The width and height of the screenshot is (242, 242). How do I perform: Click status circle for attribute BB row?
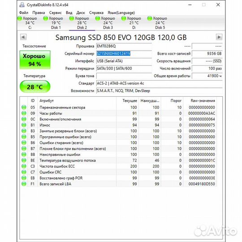click(24, 154)
